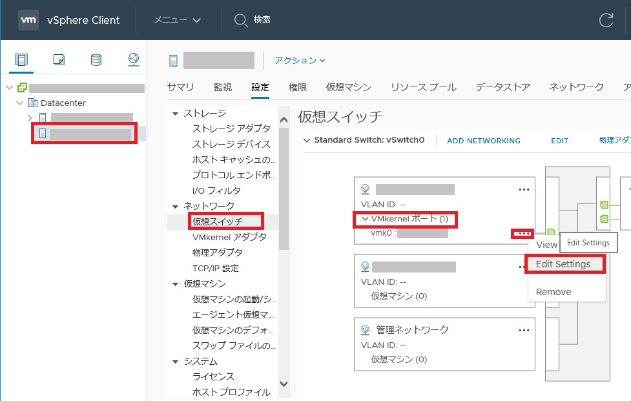Open the Networking inventory globe icon
The height and width of the screenshot is (401, 631).
point(133,60)
